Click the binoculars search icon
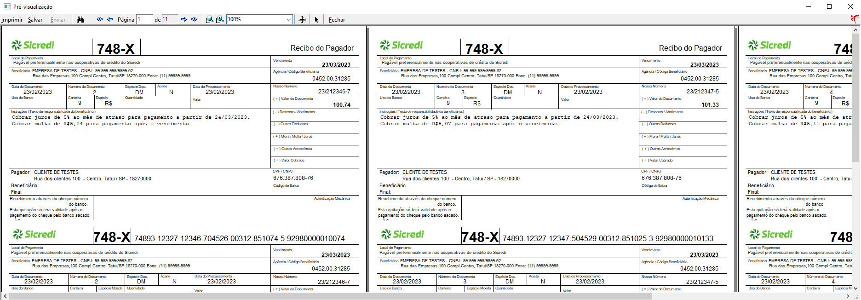This screenshot has height=300, width=861. click(80, 19)
